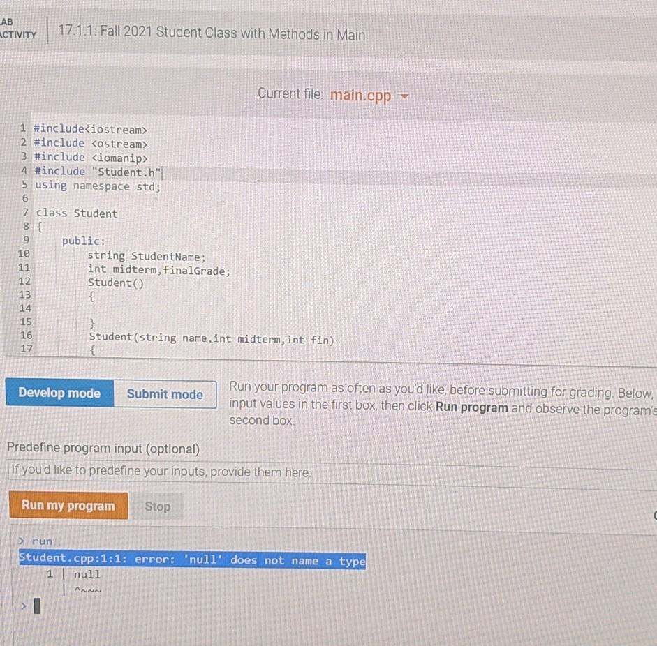Viewport: 657px width, 646px height.
Task: Switch to Develop mode
Action: (59, 393)
